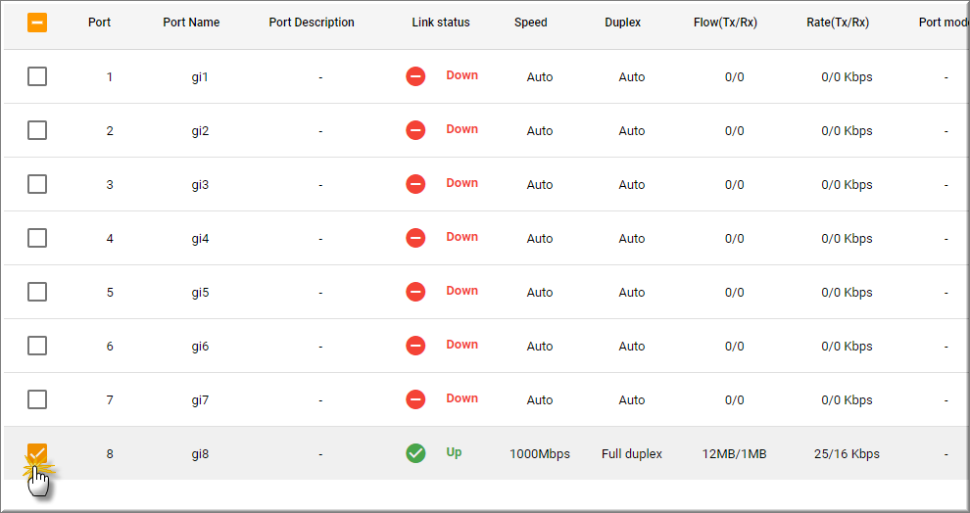The width and height of the screenshot is (970, 513).
Task: Click the Duplex column header
Action: 622,23
